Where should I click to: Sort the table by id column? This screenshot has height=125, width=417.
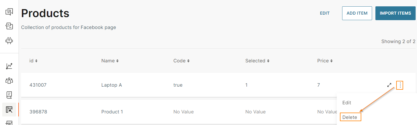[x=33, y=61]
